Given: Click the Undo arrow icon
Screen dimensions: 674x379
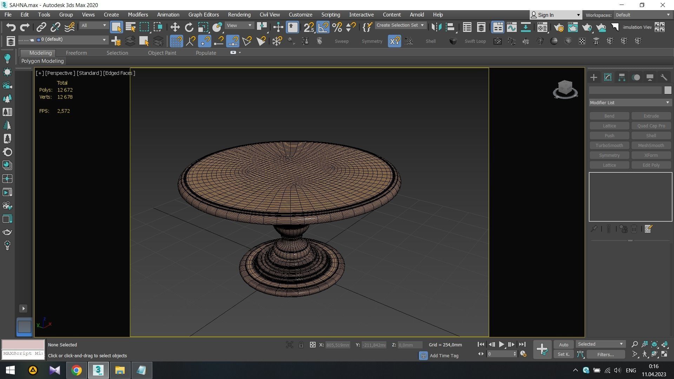Looking at the screenshot, I should pos(11,27).
